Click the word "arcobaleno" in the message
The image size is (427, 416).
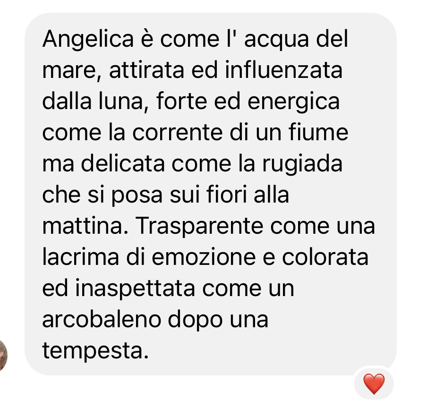tap(102, 320)
